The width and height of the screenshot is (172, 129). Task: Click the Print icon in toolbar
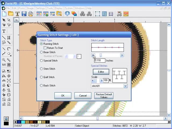point(31,14)
